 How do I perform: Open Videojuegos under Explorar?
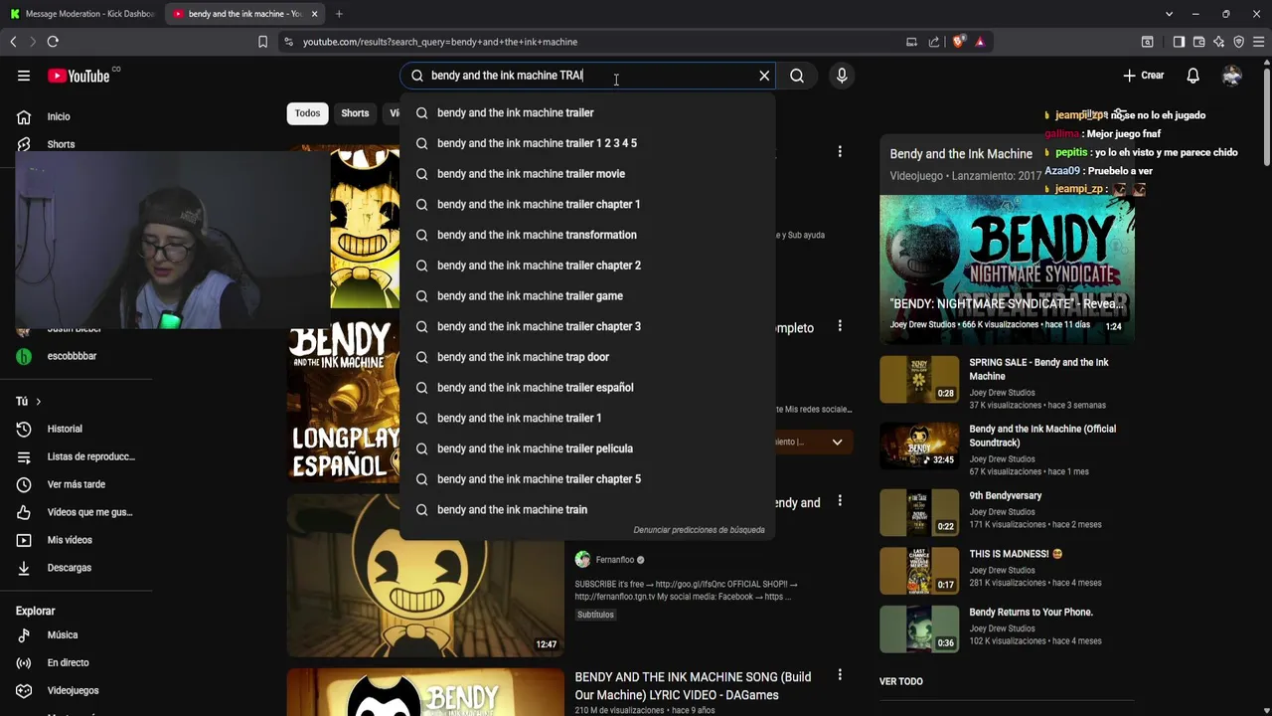(x=73, y=690)
